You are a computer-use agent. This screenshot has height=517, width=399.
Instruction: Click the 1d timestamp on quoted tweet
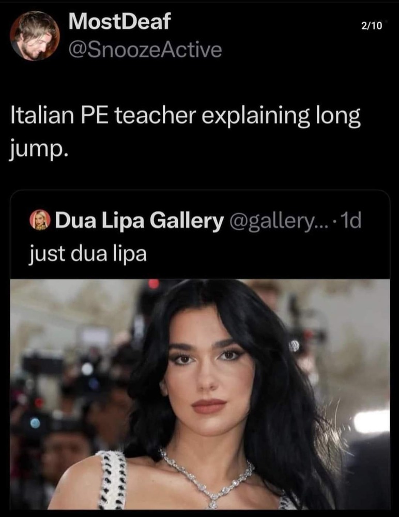point(351,220)
